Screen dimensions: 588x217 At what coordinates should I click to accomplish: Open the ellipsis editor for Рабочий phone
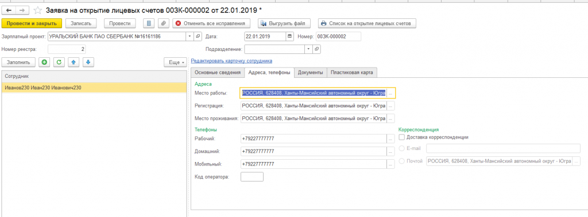coord(390,139)
